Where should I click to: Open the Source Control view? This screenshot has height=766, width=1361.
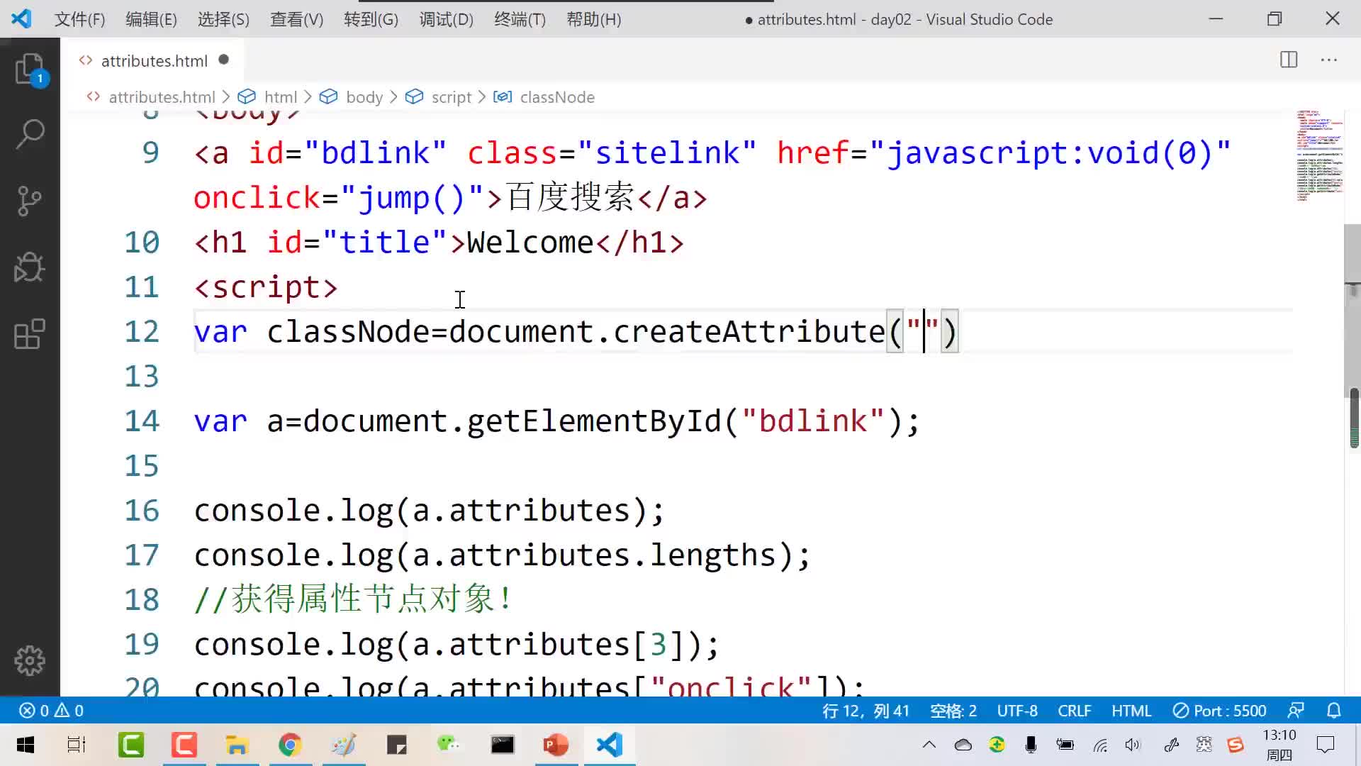[30, 201]
